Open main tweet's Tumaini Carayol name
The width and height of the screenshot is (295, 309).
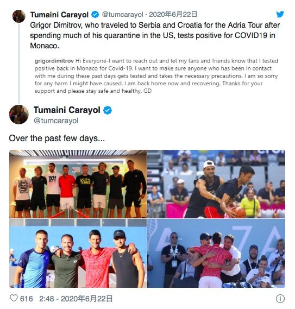pos(67,110)
